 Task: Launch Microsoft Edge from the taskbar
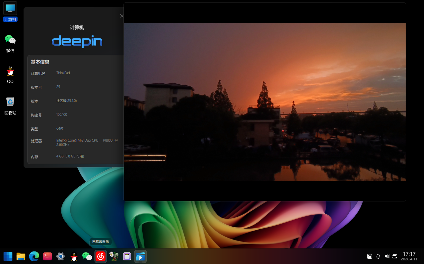tap(34, 256)
